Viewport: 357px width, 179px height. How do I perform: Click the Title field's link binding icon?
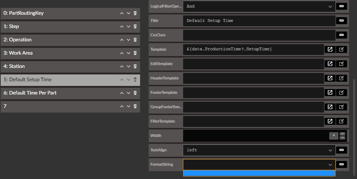[342, 20]
